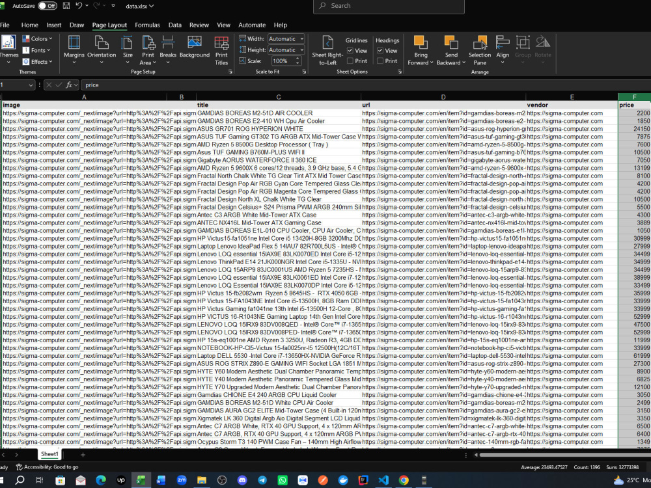Uncheck Headings View checkbox
651x488 pixels.
pyautogui.click(x=380, y=51)
